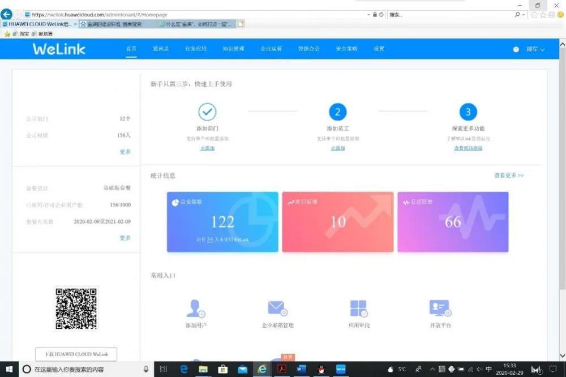Open the 开放平台 open platform icon

click(x=440, y=309)
